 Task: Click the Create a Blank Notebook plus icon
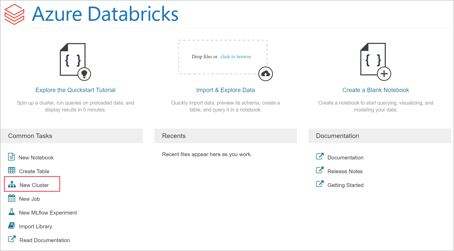[383, 74]
